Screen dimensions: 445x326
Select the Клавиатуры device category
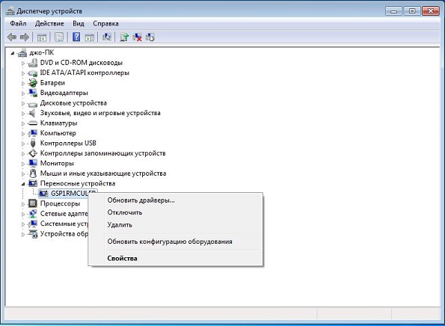click(59, 123)
